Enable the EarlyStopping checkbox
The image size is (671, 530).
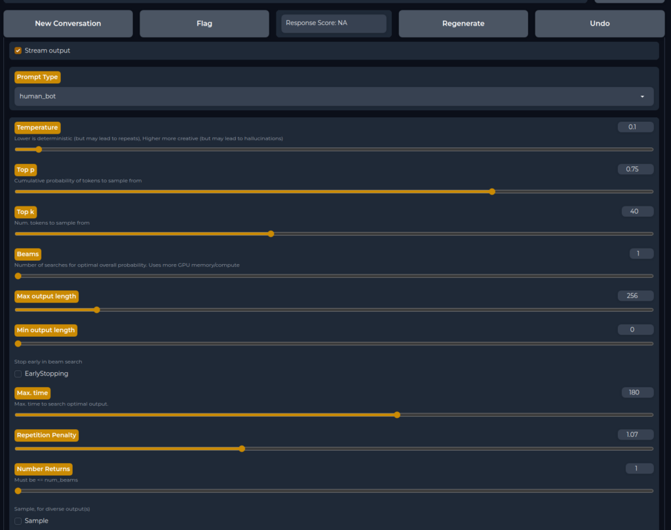click(x=18, y=373)
